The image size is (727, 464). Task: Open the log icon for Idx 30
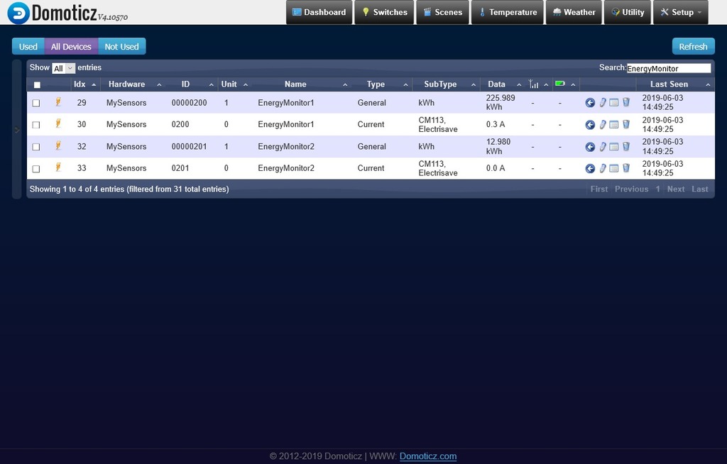(x=614, y=124)
